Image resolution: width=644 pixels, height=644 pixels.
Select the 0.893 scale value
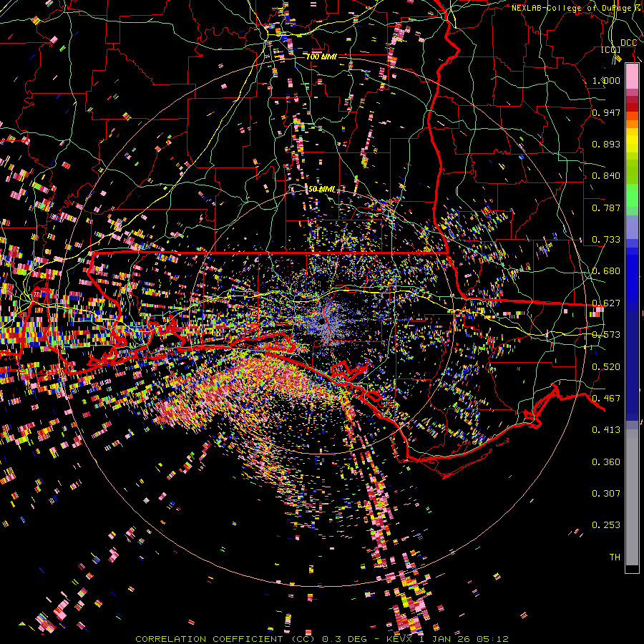(x=606, y=144)
